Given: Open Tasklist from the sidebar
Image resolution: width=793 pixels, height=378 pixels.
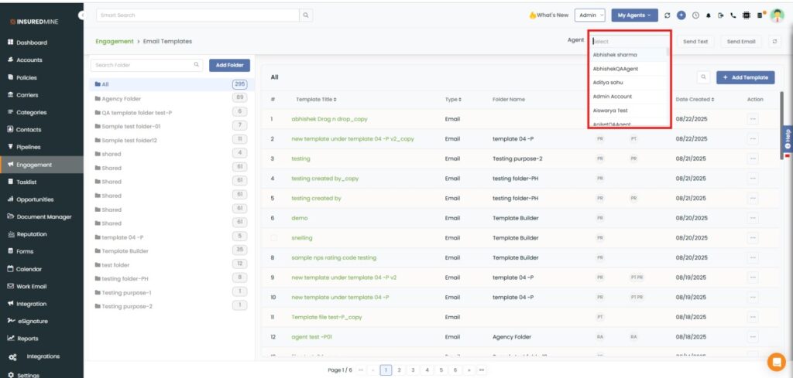Looking at the screenshot, I should (22, 182).
